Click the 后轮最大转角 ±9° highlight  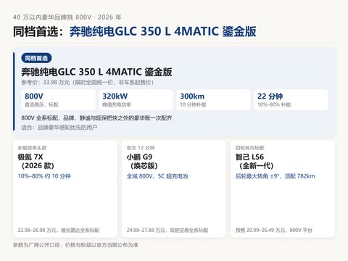coord(275,176)
